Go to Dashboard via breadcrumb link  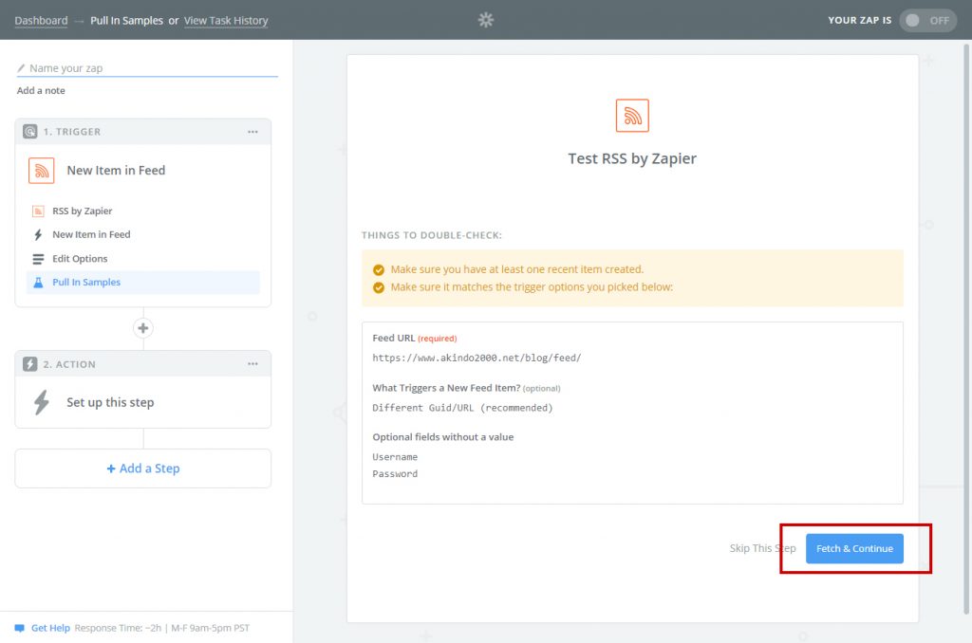(41, 20)
